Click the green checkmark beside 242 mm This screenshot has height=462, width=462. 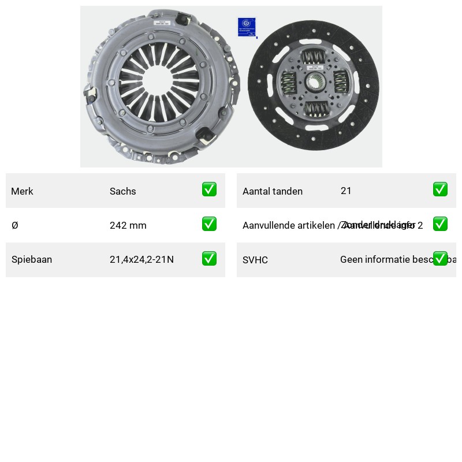[x=209, y=224]
